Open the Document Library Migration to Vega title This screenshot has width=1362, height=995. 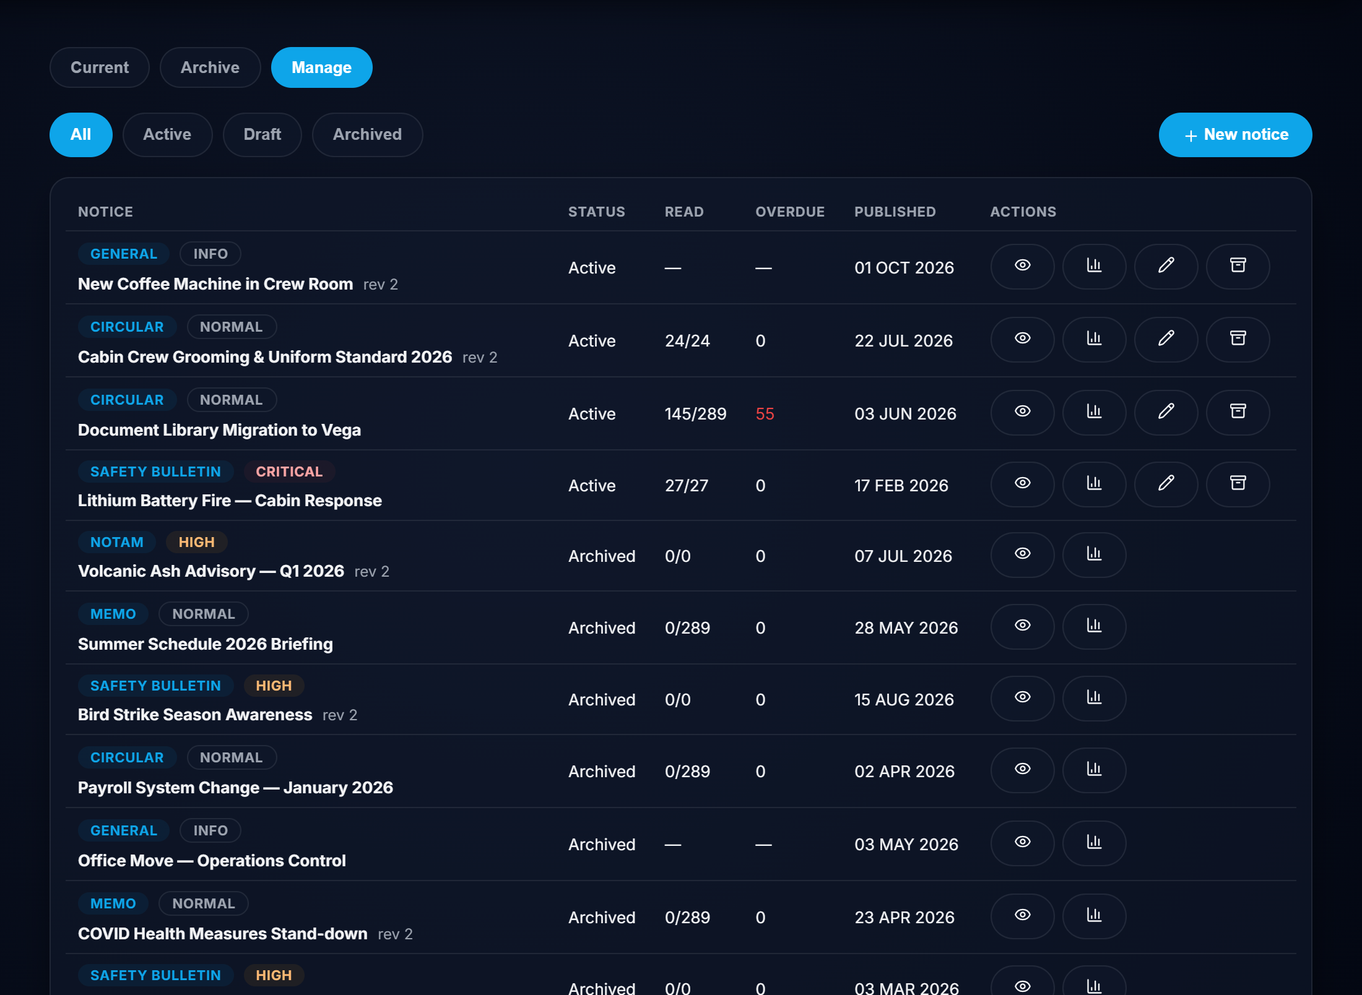219,430
